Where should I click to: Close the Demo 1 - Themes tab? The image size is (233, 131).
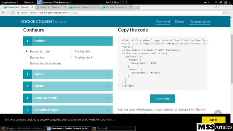(x=65, y=7)
